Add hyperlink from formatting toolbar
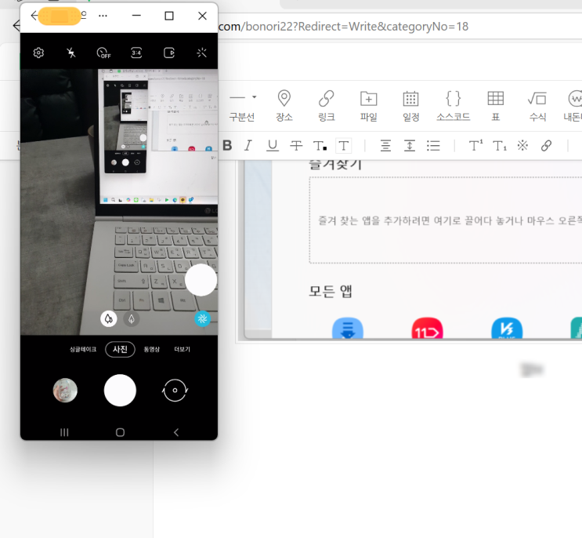This screenshot has height=538, width=582. point(546,145)
